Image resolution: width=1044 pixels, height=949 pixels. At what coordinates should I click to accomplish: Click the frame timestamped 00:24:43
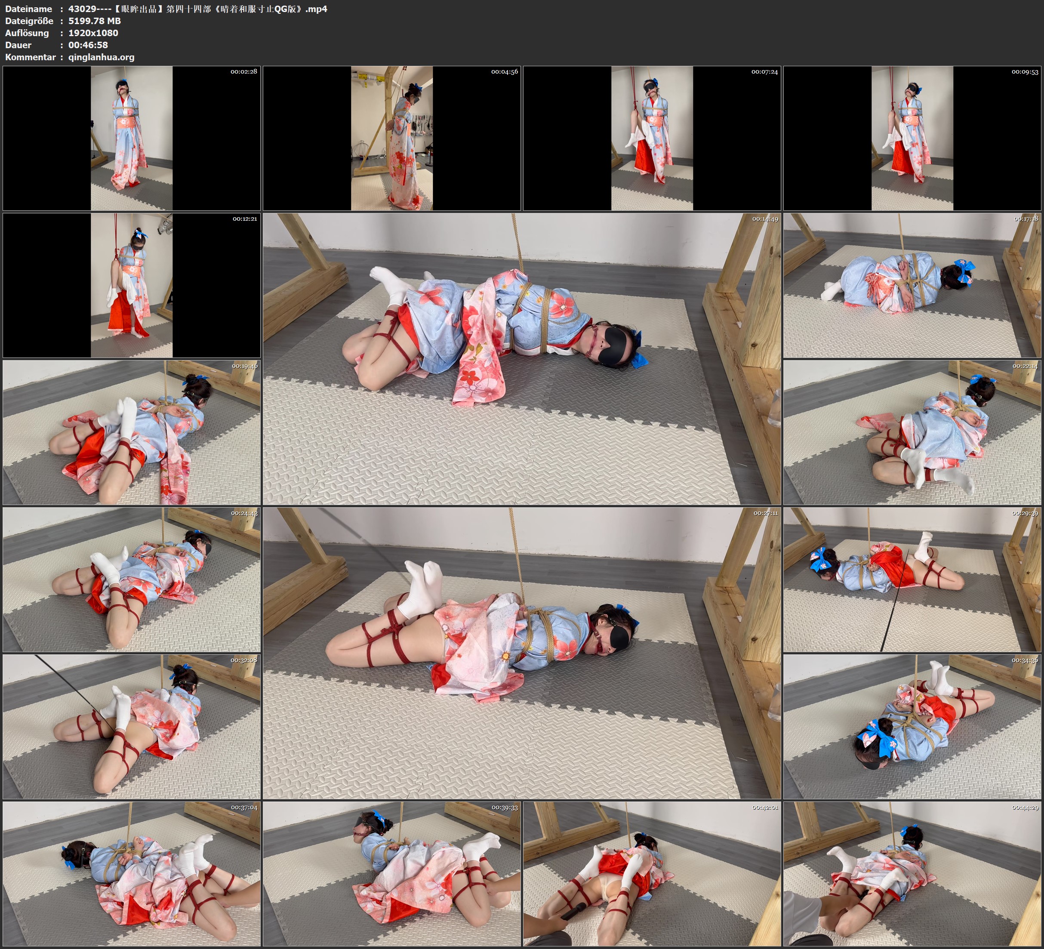132,579
